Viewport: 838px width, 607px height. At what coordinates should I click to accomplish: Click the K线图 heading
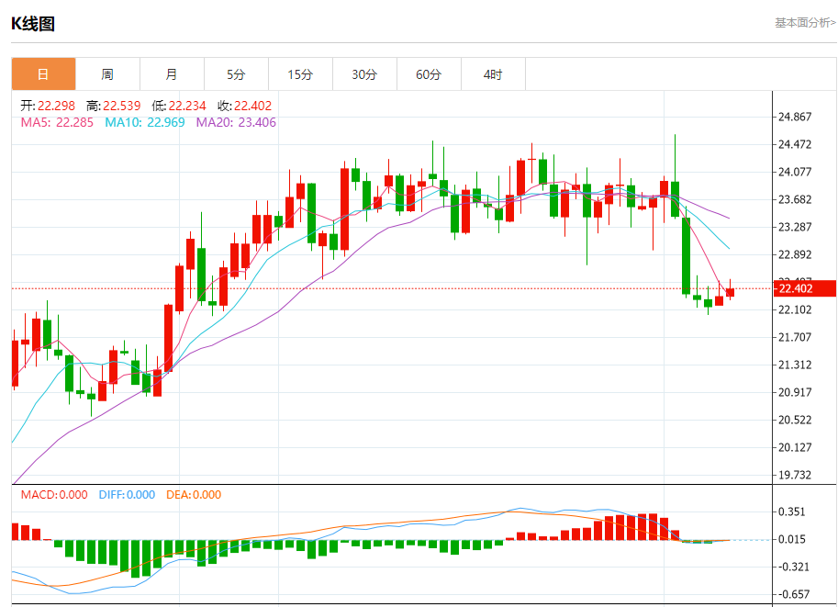[33, 24]
